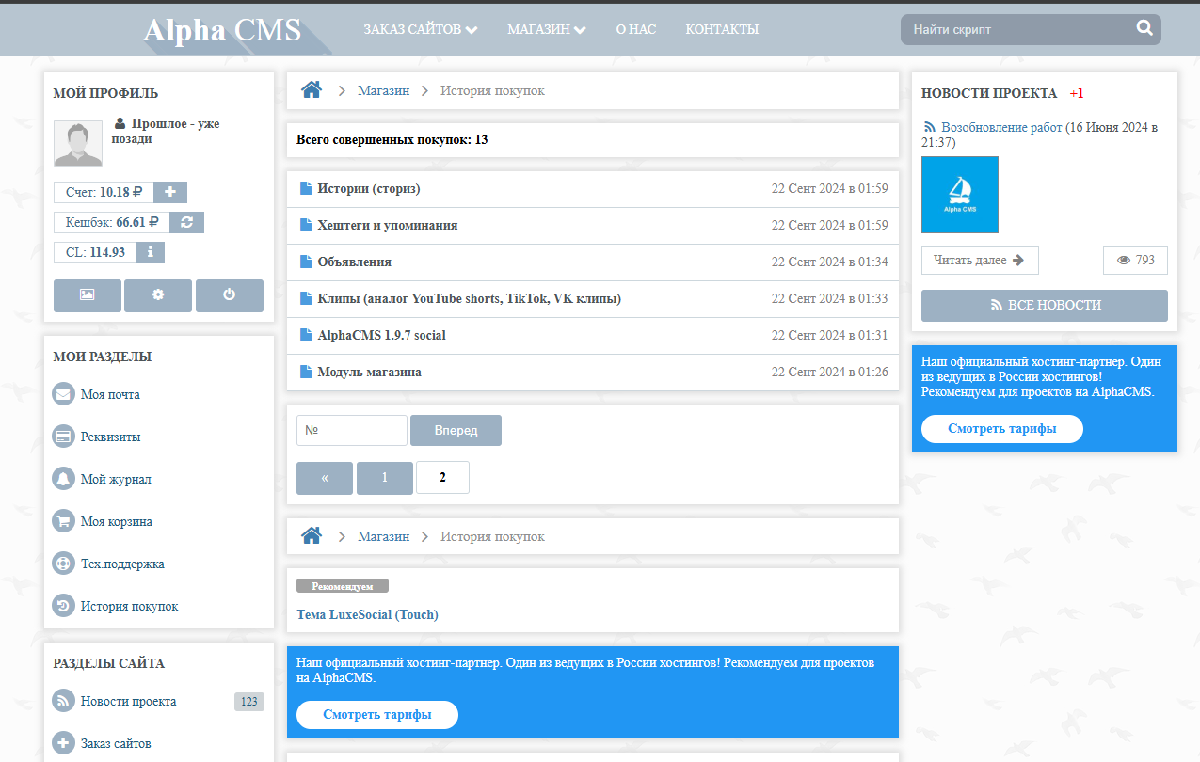
Task: Open profile photo upload image button
Action: coord(88,294)
